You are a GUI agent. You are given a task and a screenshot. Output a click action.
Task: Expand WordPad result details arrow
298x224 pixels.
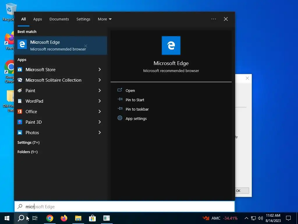[x=100, y=101]
